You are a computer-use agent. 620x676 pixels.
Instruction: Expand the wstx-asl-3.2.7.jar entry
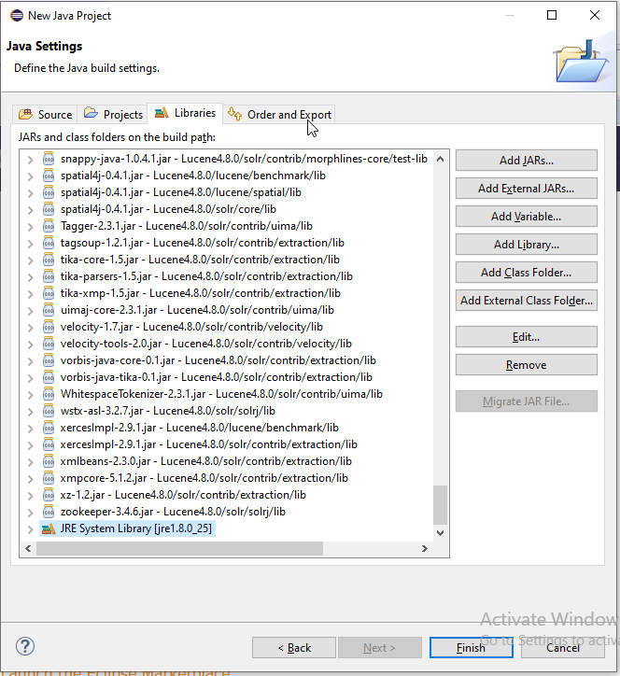click(x=30, y=411)
